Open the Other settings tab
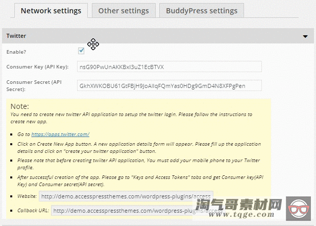The height and width of the screenshot is (226, 316). pyautogui.click(x=124, y=10)
